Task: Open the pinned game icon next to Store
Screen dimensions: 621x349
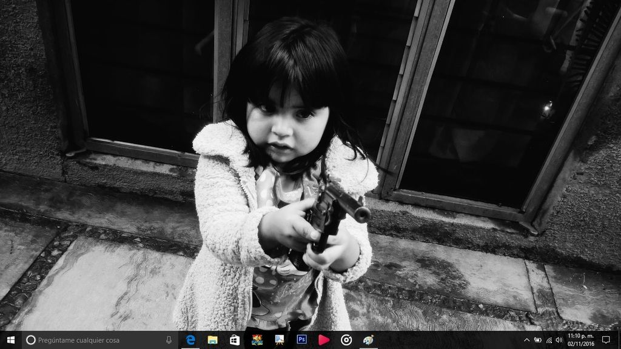Action: click(x=257, y=340)
